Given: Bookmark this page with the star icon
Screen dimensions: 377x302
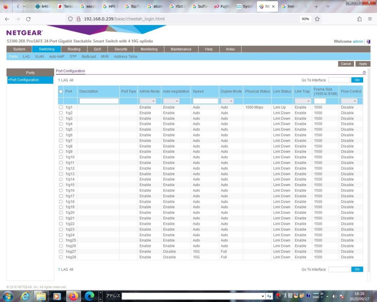Looking at the screenshot, I should pyautogui.click(x=317, y=19).
